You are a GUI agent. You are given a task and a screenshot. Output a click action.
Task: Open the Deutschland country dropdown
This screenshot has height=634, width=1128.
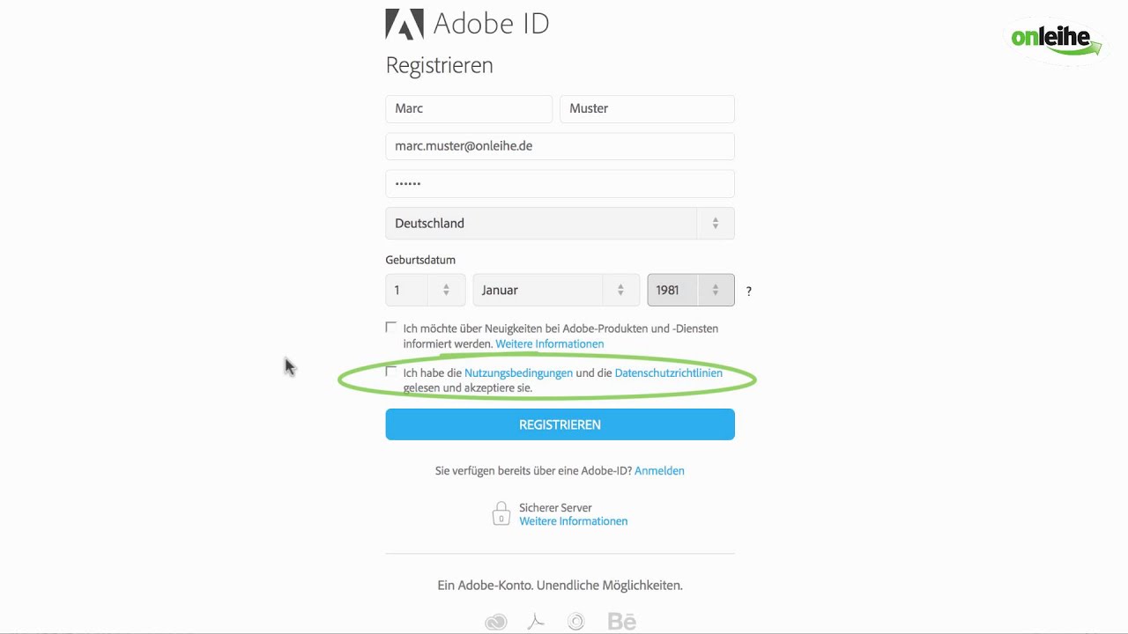560,224
